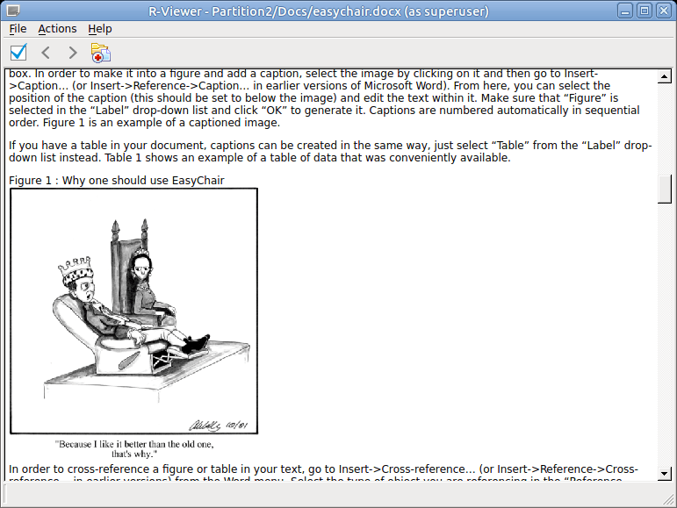Image resolution: width=677 pixels, height=508 pixels.
Task: Minimize the R-Viewer window
Action: tap(624, 11)
